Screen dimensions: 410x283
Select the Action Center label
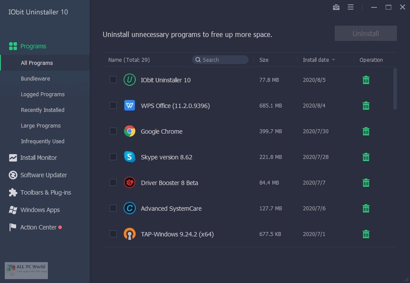click(38, 227)
